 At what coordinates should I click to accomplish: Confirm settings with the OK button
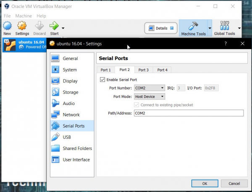204,183
